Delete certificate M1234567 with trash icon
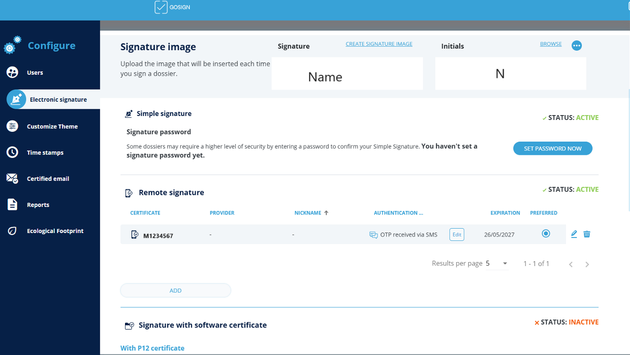The height and width of the screenshot is (355, 630). pos(587,234)
